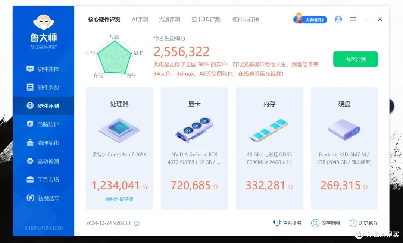Viewport: 403px width, 243px height.
Task: Switch to 核心硬件评测 tab
Action: point(104,19)
